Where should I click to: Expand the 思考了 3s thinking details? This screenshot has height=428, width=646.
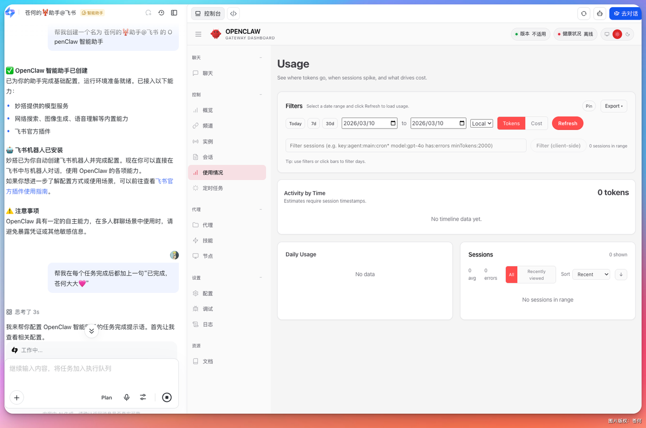(x=23, y=312)
